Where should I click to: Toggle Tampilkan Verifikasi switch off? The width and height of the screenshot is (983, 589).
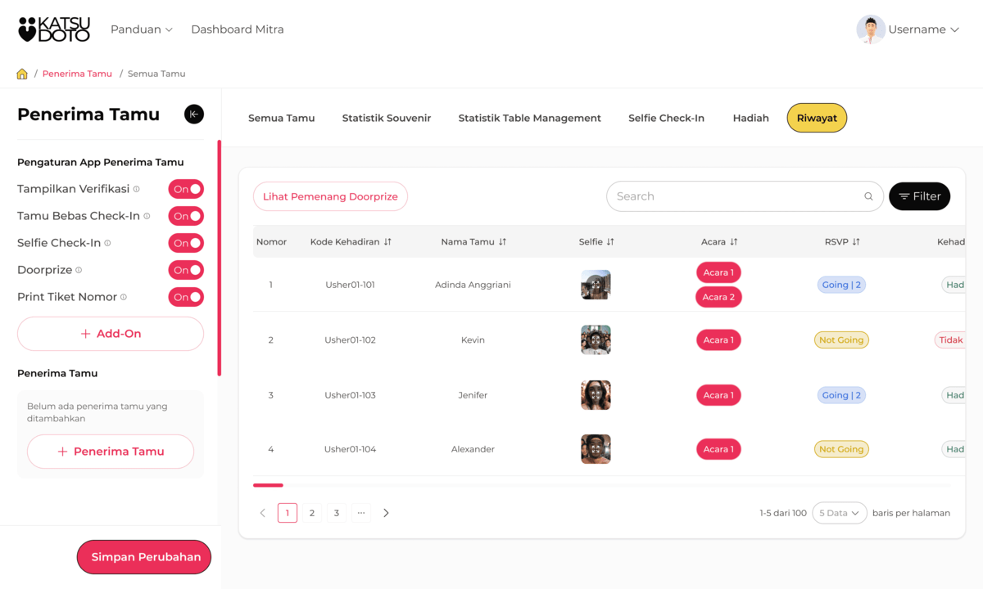point(186,189)
